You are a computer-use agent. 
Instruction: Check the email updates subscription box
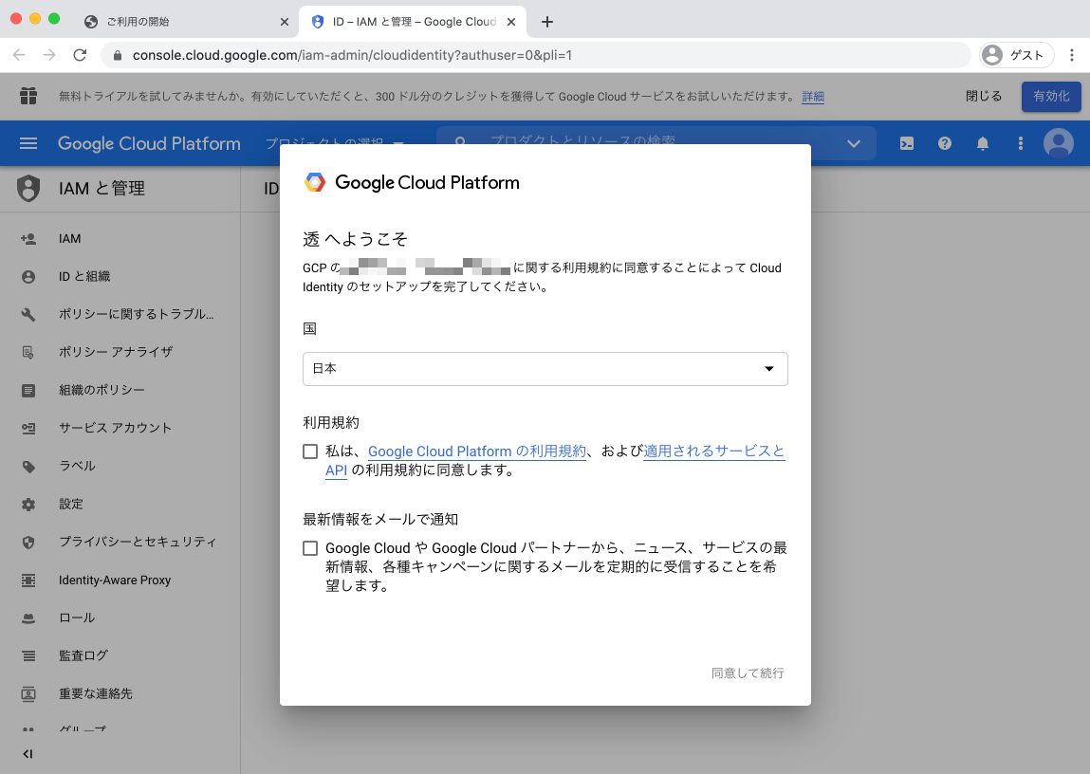(310, 548)
